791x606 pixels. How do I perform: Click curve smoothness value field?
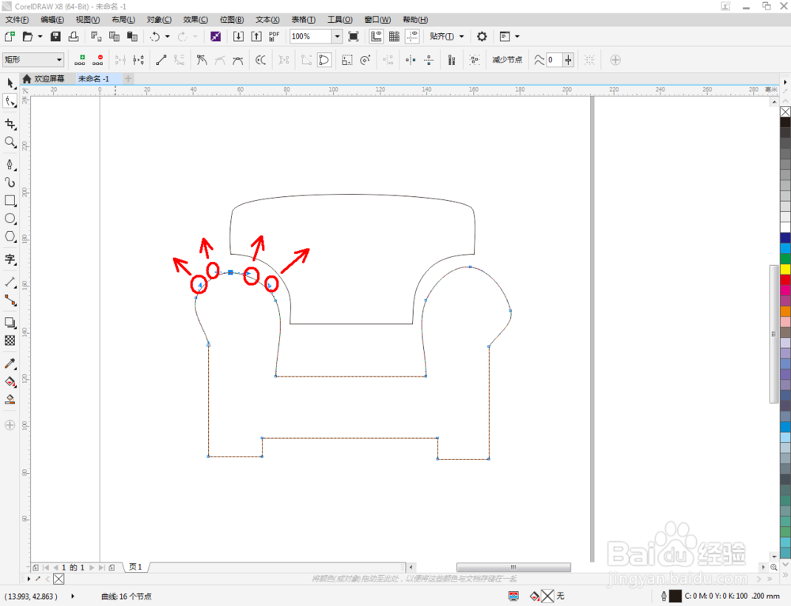coord(554,60)
